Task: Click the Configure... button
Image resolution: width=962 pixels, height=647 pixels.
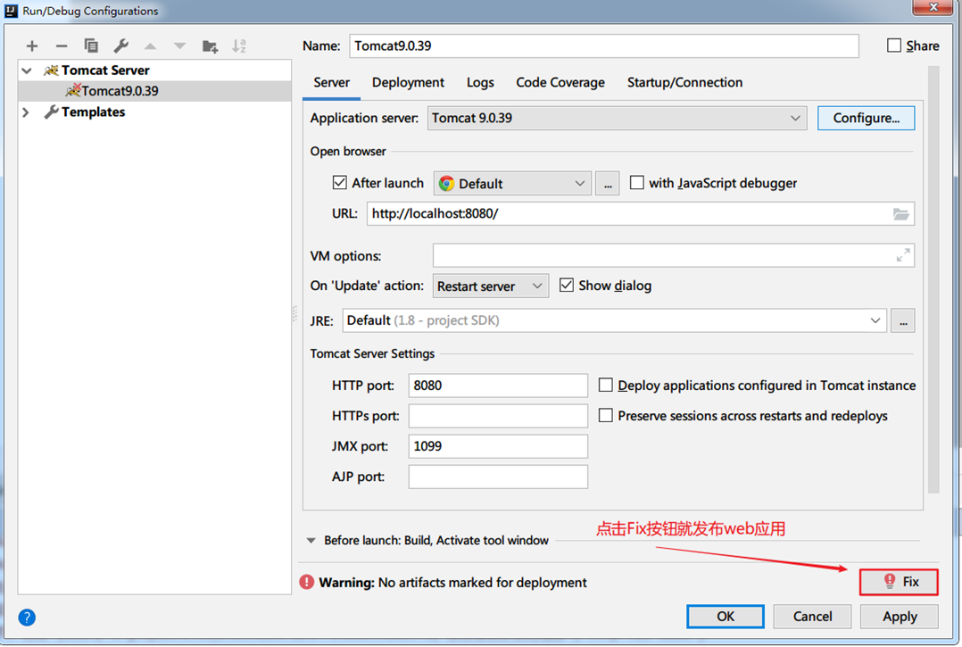Action: (x=866, y=119)
